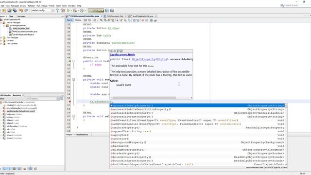Click the Shift Line Right editor icon

pos(138,20)
